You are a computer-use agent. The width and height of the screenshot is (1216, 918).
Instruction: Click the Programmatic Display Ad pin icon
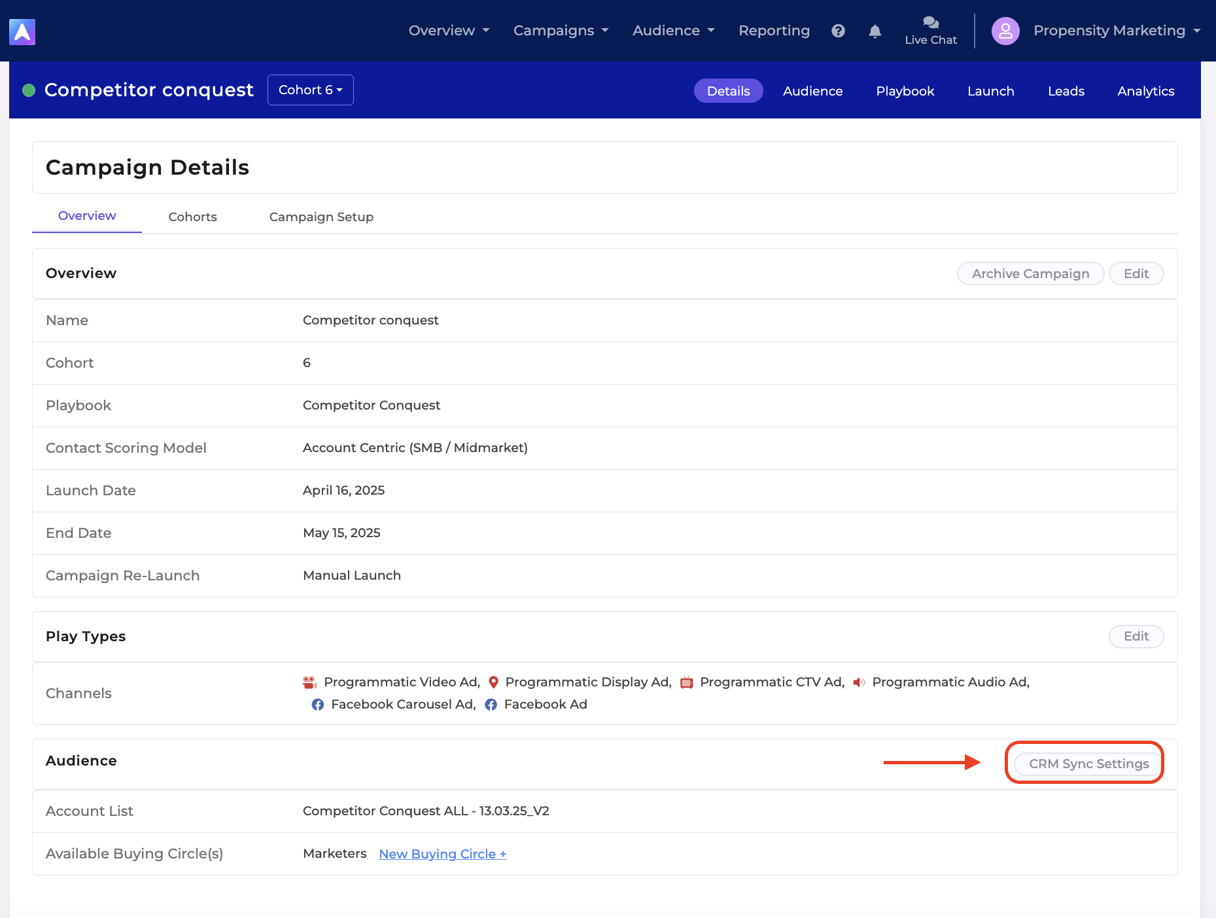pos(494,682)
